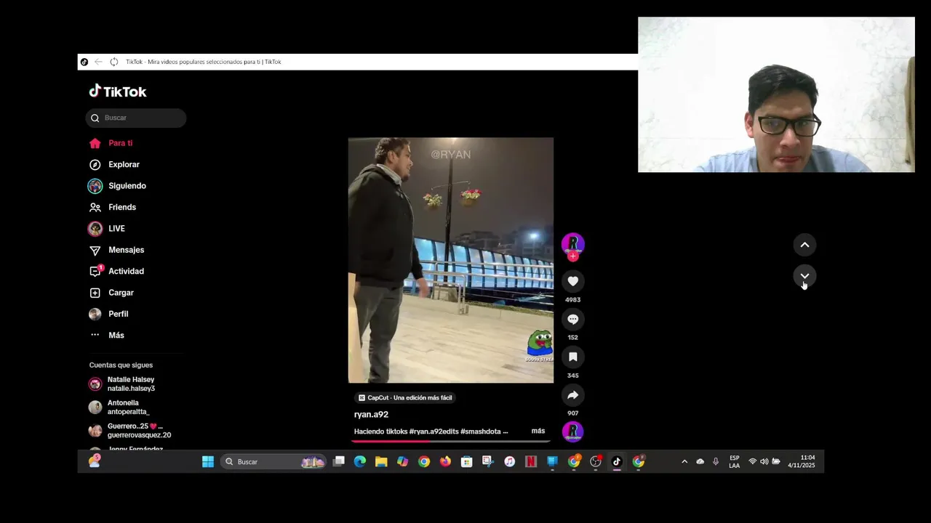Open Microsoft Store from taskbar
This screenshot has height=523, width=931.
tap(467, 462)
